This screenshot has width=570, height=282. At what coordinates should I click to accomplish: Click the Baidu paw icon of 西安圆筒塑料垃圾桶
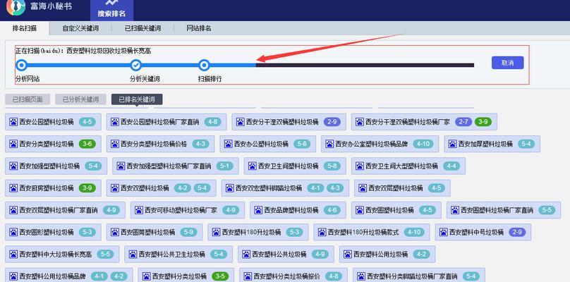(x=115, y=232)
